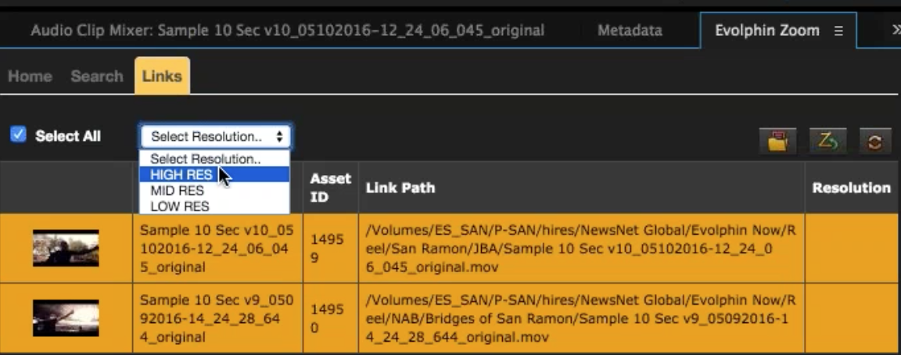Click the Sample 10 Sec v9 thumbnail
The width and height of the screenshot is (901, 355).
tap(66, 318)
